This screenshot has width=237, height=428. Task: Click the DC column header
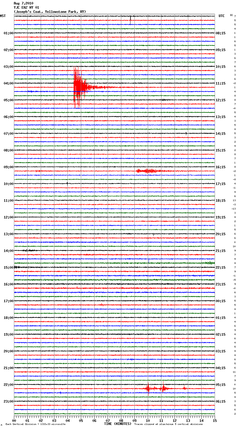231,15
